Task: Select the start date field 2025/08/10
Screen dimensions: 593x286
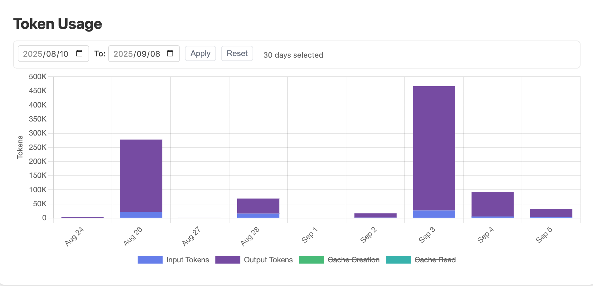Action: [x=53, y=54]
